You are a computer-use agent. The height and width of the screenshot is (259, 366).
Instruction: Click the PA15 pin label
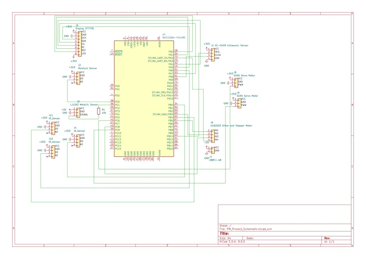pyautogui.click(x=170, y=99)
